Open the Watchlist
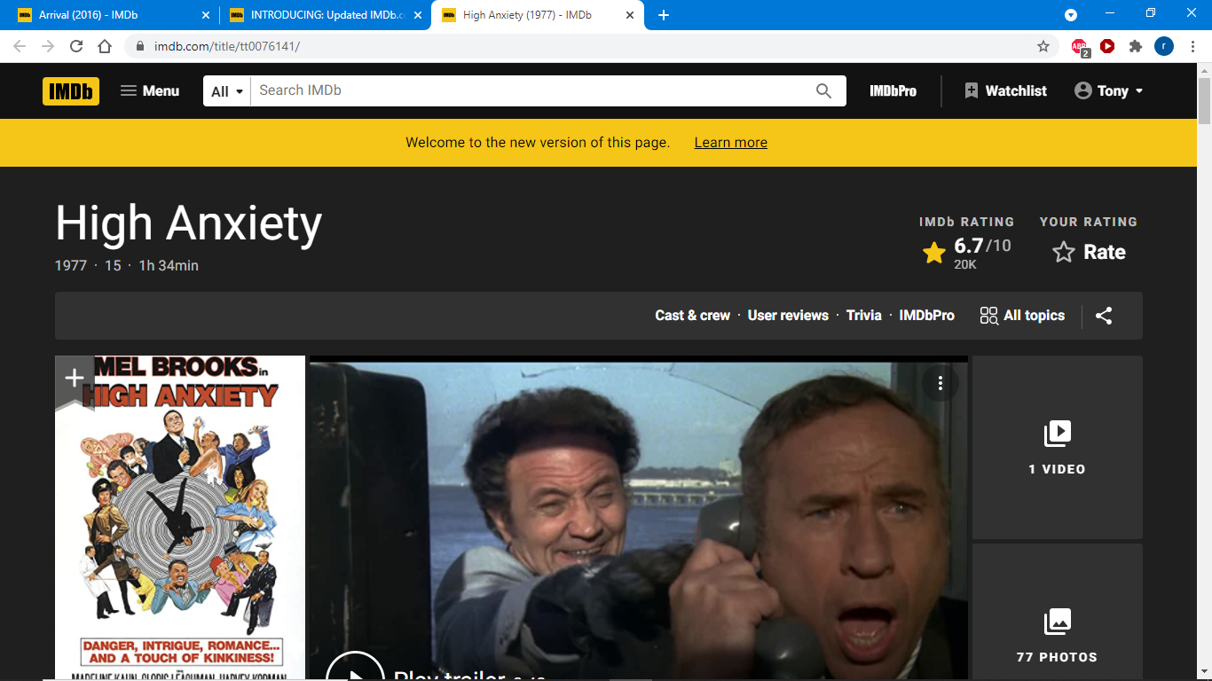The image size is (1212, 681). click(1005, 91)
